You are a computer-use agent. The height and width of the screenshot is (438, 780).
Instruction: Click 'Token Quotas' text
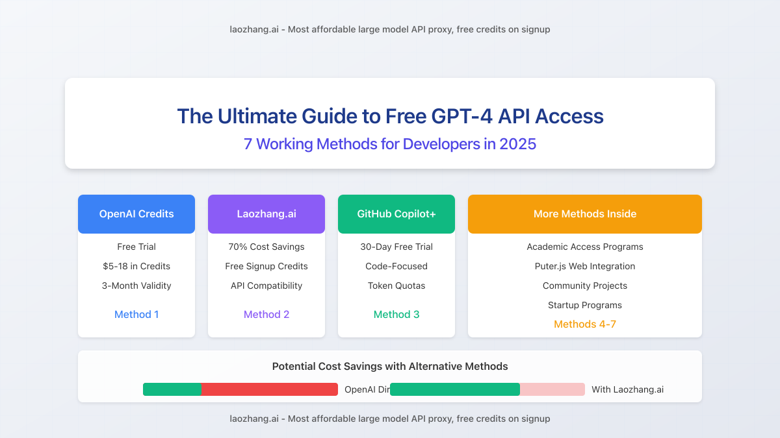pyautogui.click(x=396, y=286)
